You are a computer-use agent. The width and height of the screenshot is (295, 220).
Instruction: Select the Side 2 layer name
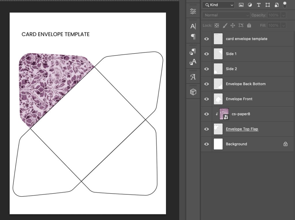tap(231, 69)
